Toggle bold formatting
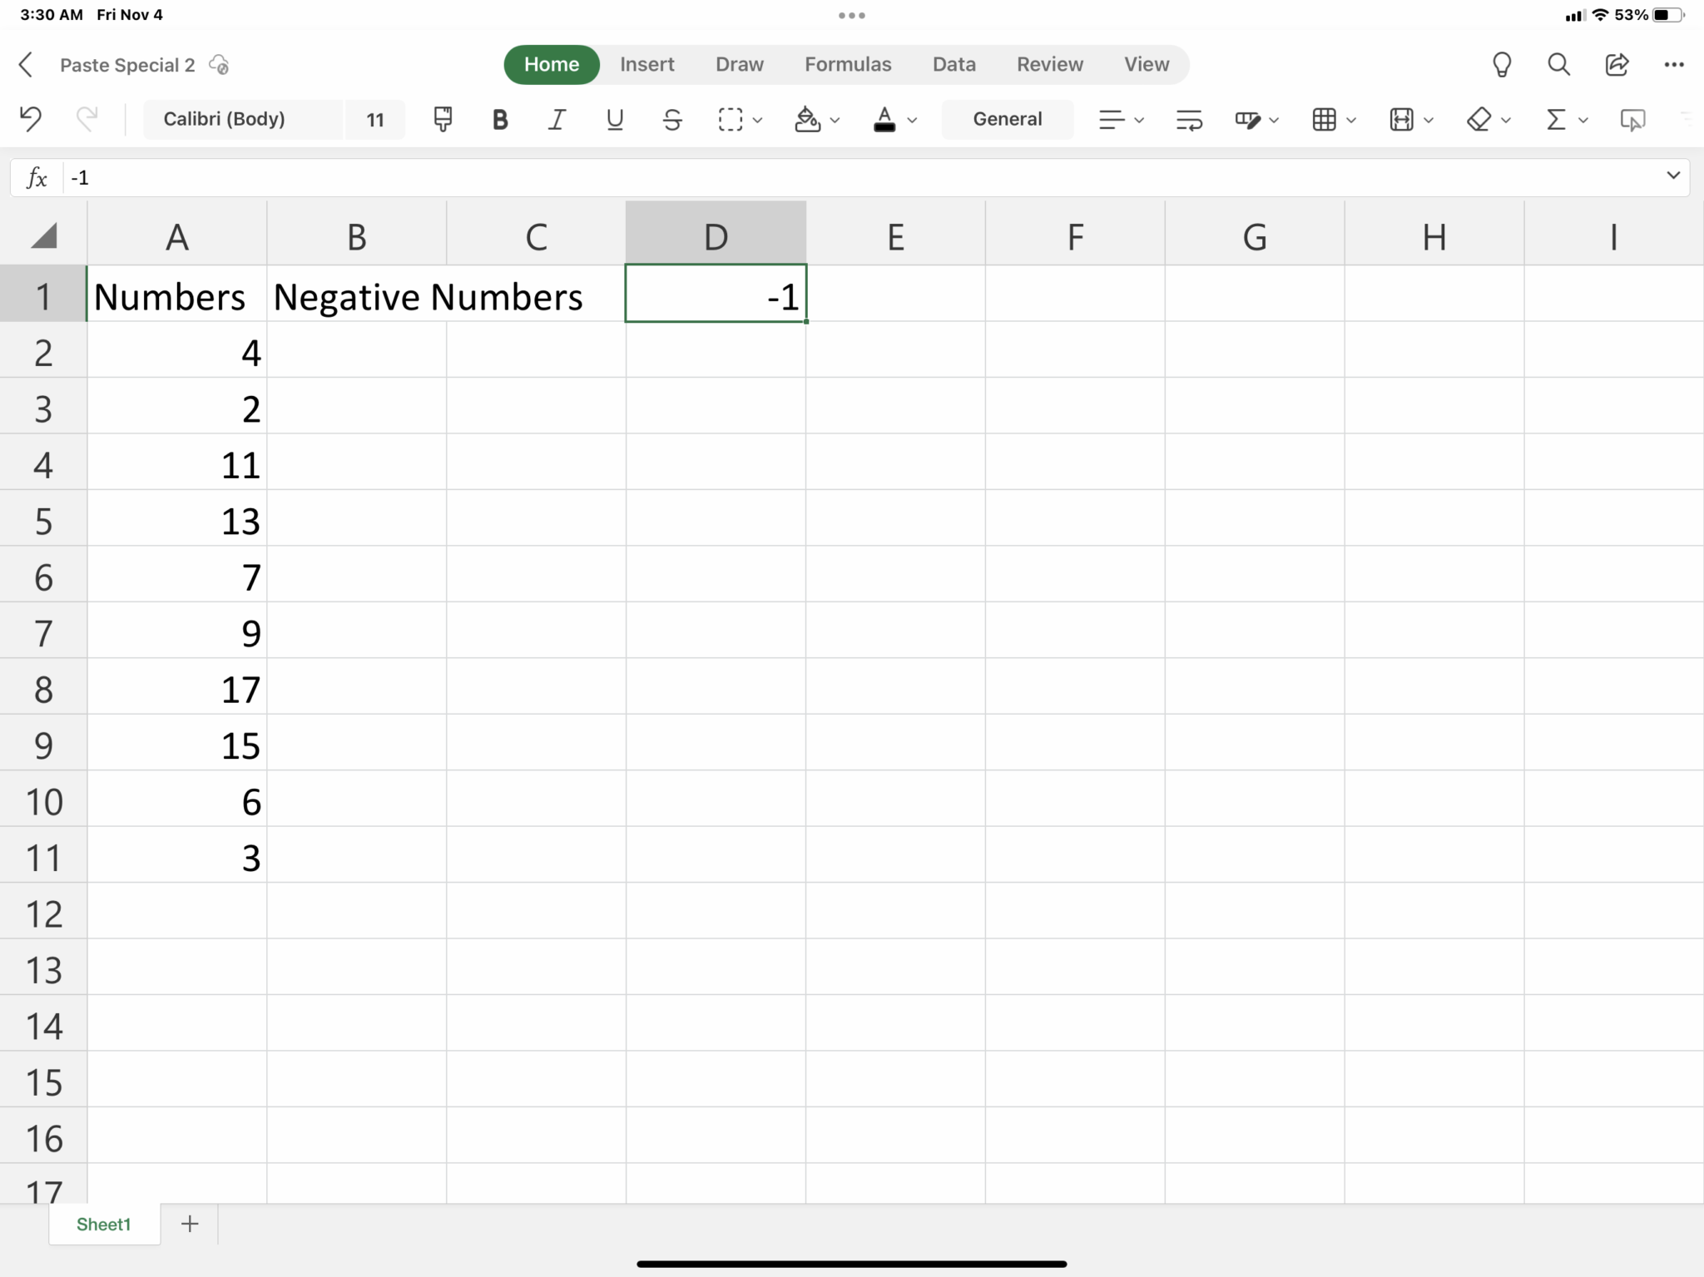 [498, 119]
